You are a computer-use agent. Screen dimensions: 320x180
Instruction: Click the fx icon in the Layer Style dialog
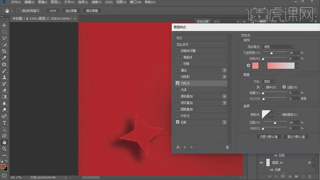pyautogui.click(x=178, y=147)
